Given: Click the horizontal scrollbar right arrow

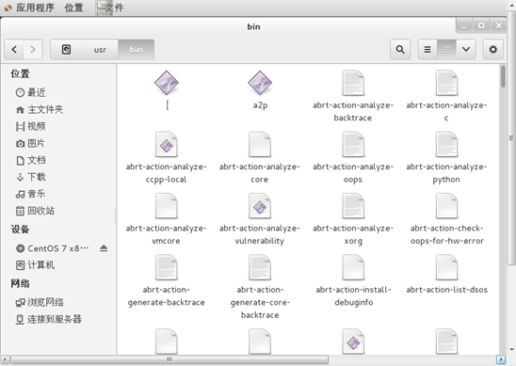Looking at the screenshot, I should [501, 359].
